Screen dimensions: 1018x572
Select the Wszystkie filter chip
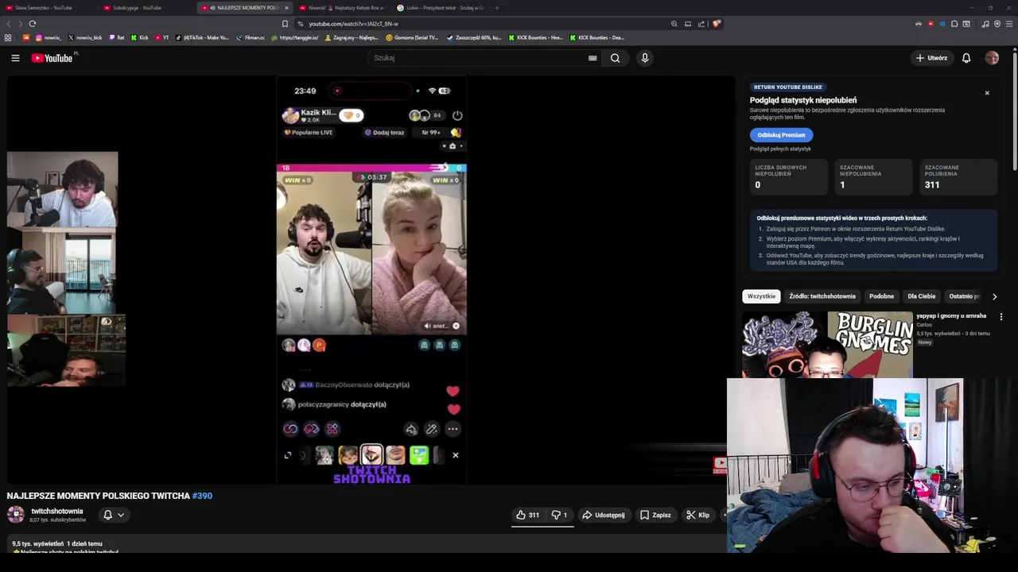[761, 296]
